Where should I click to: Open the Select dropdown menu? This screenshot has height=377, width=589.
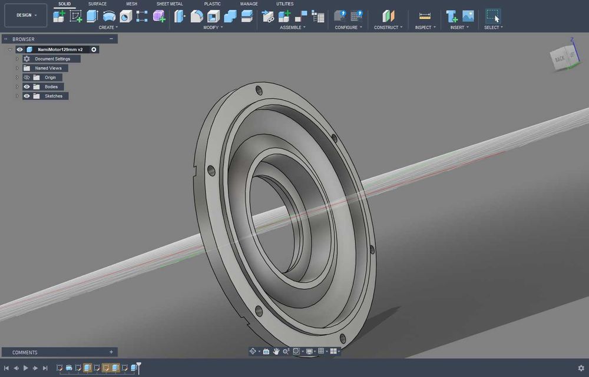coord(493,28)
